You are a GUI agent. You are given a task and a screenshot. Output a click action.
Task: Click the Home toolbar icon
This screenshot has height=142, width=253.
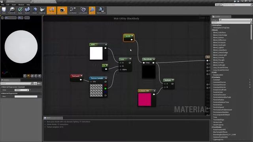coord(34,10)
